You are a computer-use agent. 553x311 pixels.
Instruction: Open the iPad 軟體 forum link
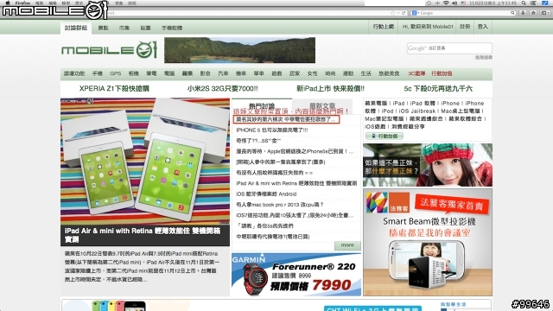click(x=423, y=104)
